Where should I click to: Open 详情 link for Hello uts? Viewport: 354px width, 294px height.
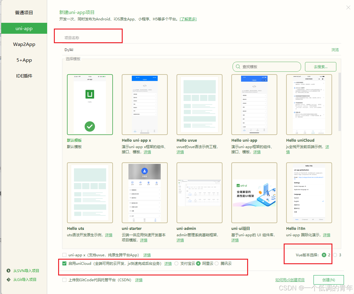pyautogui.click(x=109, y=235)
